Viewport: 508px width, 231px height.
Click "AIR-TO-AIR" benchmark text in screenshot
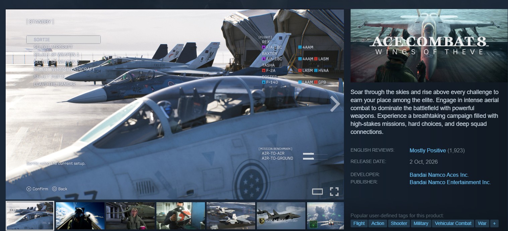[x=273, y=153]
